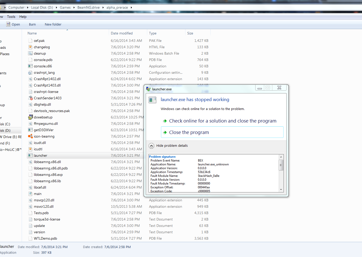Click the cleanup batch file icon
Image resolution: width=362 pixels, height=257 pixels.
30,53
